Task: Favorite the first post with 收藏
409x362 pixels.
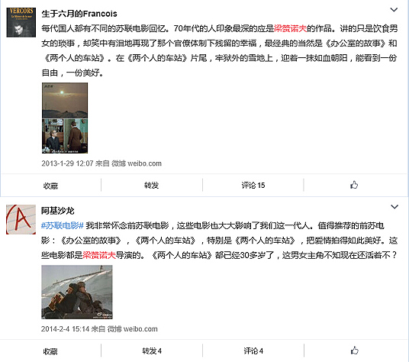Action: (50, 186)
